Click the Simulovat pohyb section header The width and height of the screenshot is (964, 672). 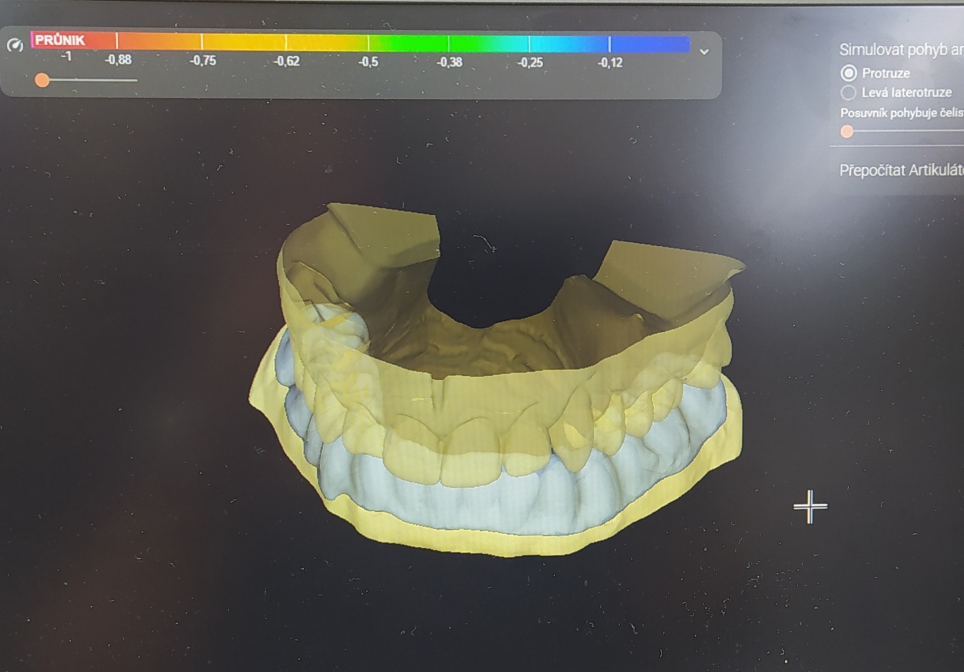tap(900, 50)
